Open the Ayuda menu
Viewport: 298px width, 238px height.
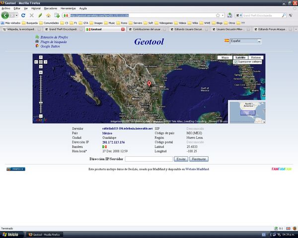point(83,8)
